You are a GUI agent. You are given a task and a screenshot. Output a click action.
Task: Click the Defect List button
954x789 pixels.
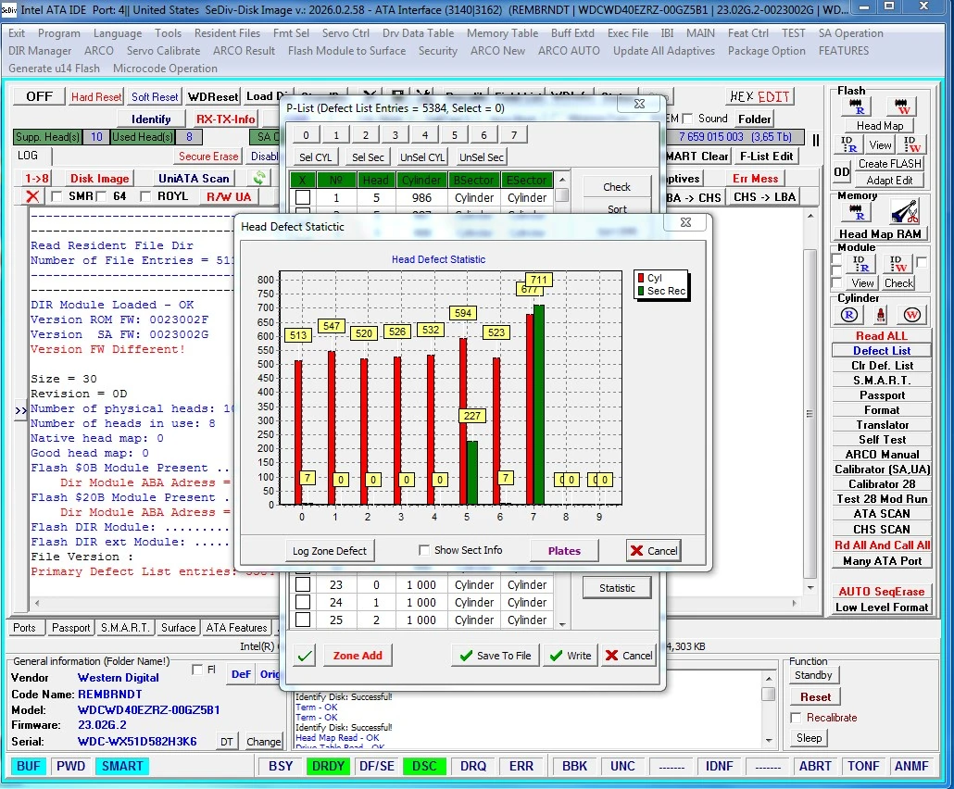881,351
